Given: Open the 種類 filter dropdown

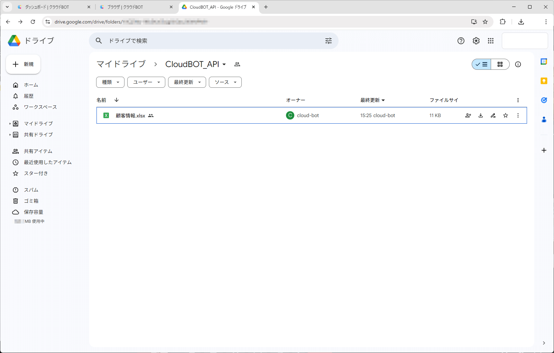Looking at the screenshot, I should pyautogui.click(x=110, y=82).
